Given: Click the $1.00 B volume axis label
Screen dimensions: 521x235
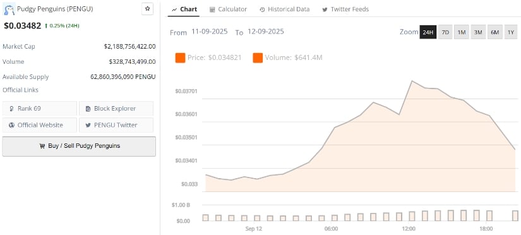Looking at the screenshot, I should tap(181, 205).
